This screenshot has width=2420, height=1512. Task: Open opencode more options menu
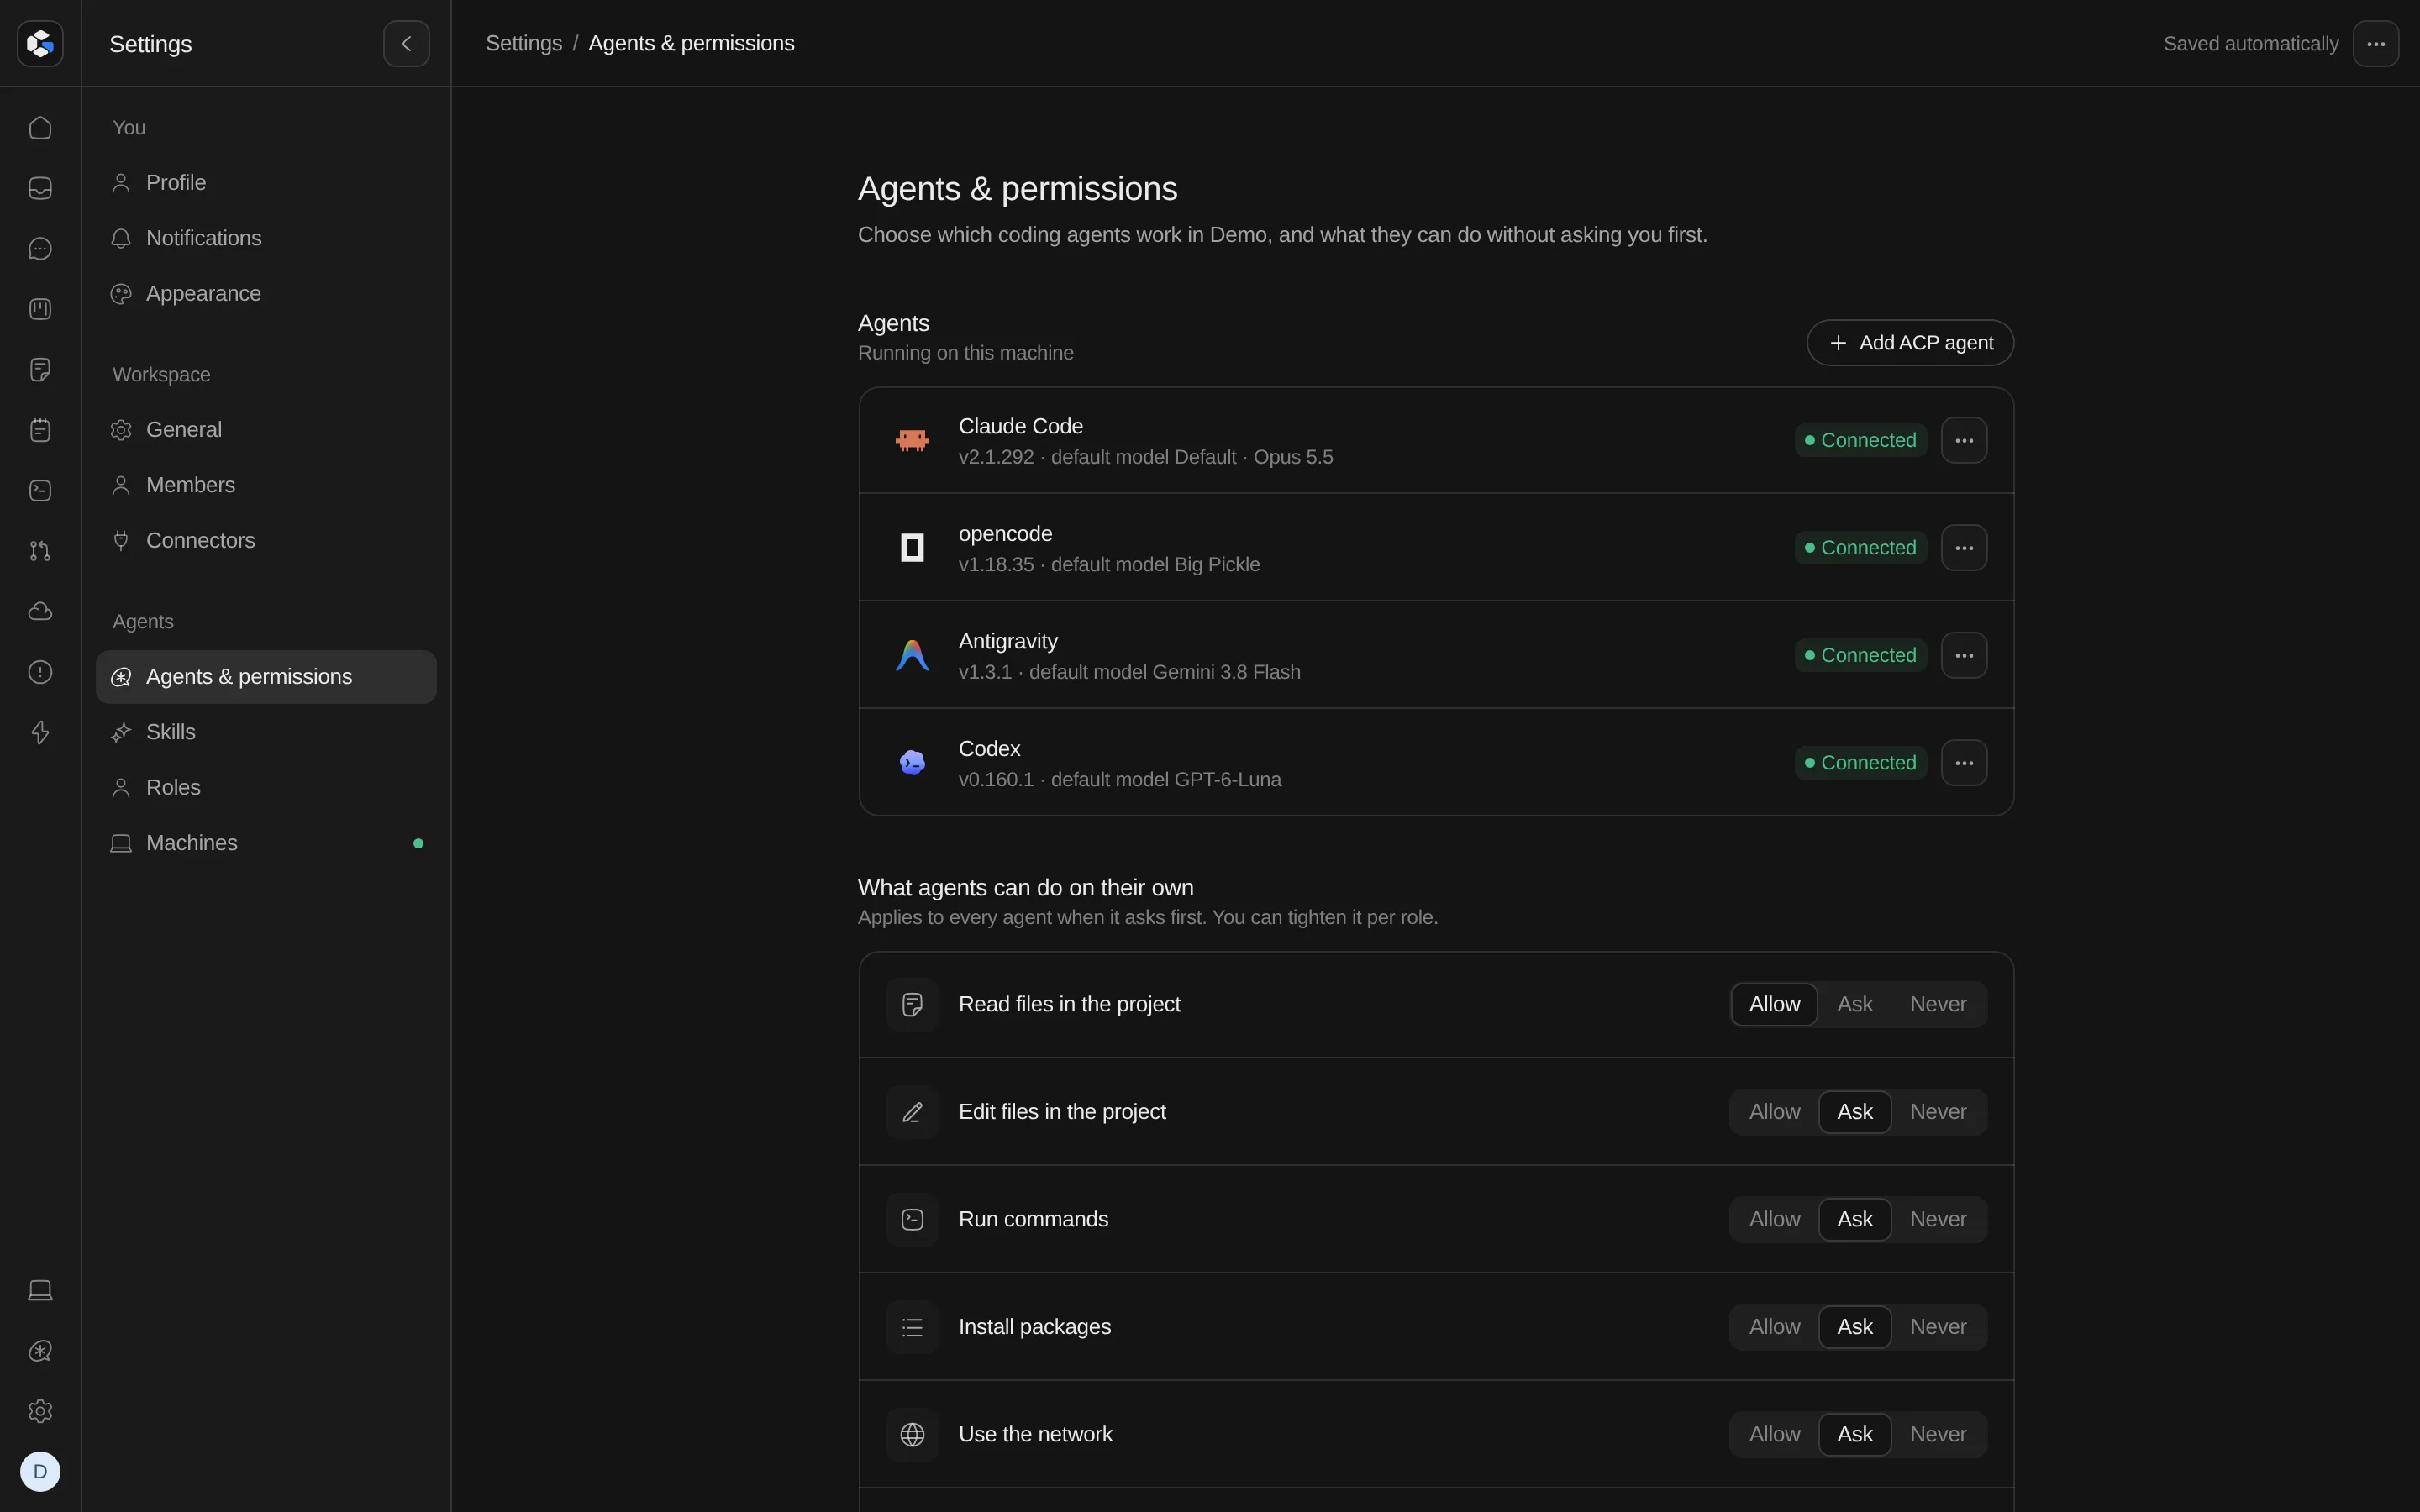click(x=1964, y=548)
